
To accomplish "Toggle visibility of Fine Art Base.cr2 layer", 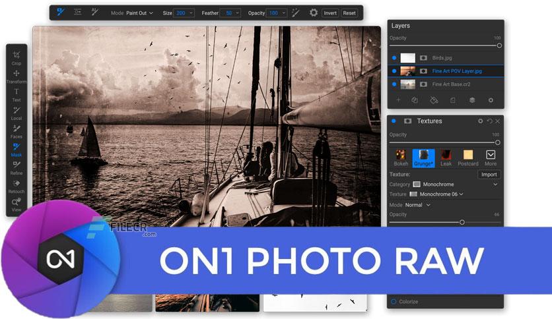I will click(394, 84).
